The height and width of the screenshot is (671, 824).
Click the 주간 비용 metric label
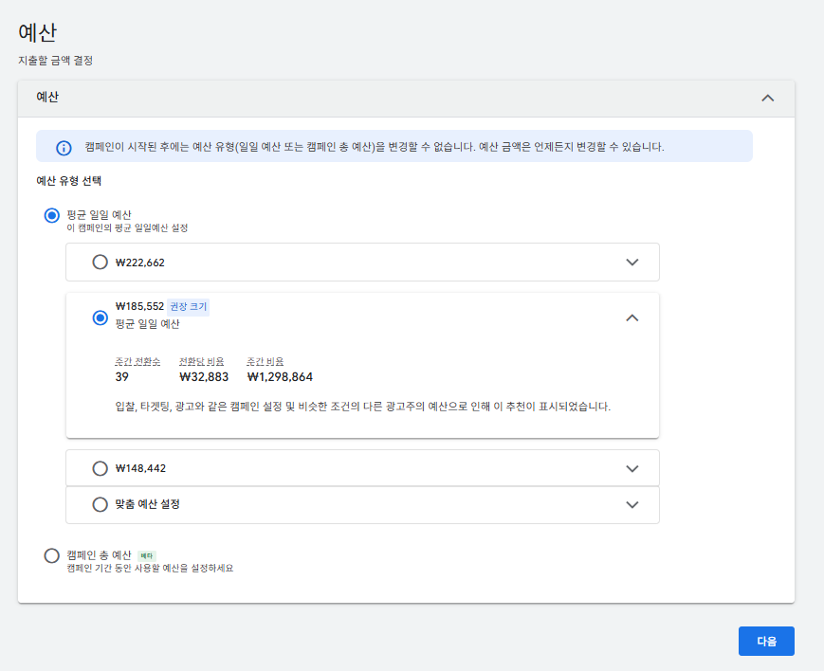point(266,361)
